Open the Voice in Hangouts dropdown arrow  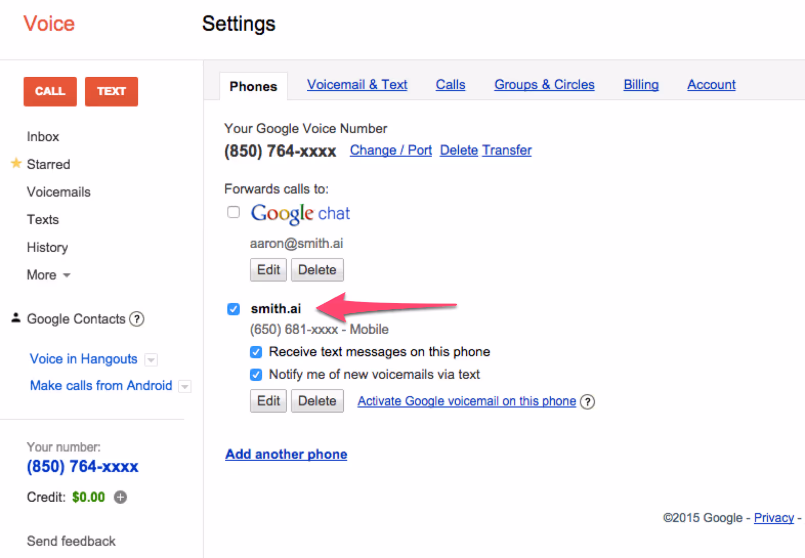[151, 360]
